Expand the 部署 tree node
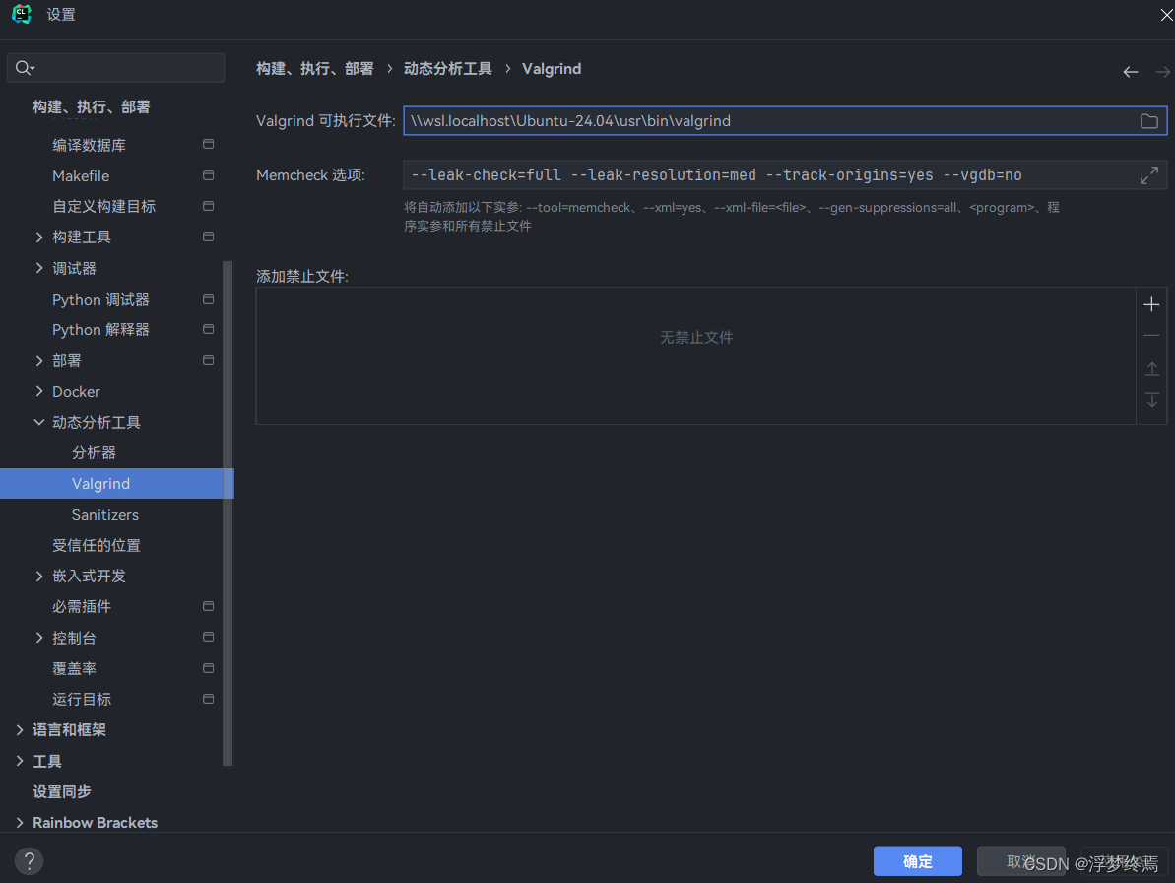Viewport: 1175px width, 883px height. click(39, 361)
